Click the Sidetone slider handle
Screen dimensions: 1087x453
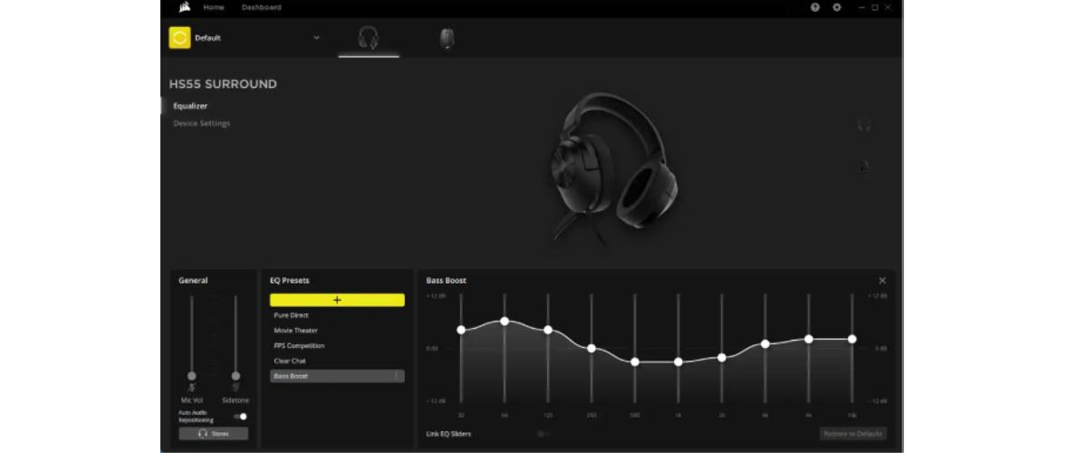236,375
